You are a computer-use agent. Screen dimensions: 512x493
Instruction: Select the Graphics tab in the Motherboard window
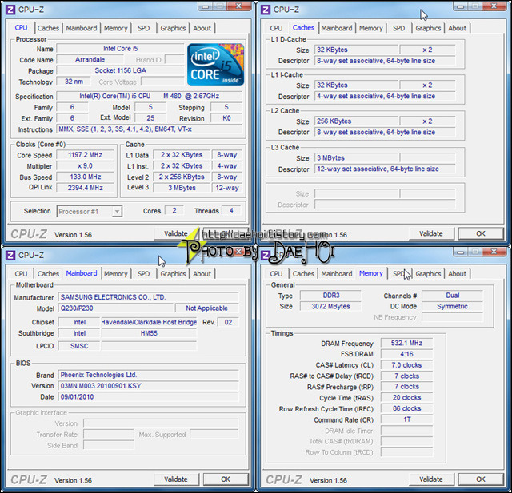[x=173, y=274]
